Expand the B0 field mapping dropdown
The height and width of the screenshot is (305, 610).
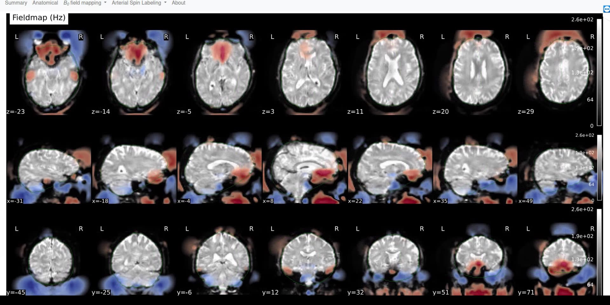click(x=85, y=3)
